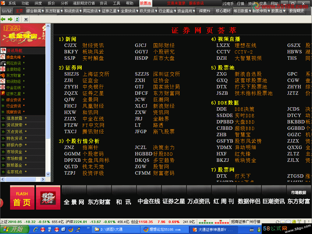The height and width of the screenshot is (234, 312).
Task: Click the 深度F9 button
Action: coord(205,11)
